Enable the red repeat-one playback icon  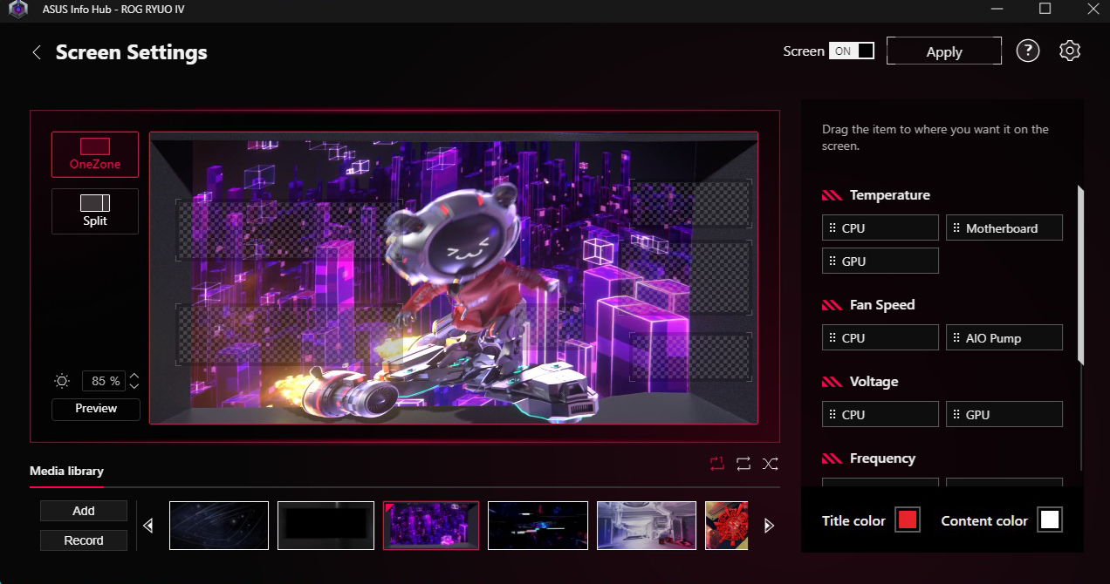pos(717,464)
